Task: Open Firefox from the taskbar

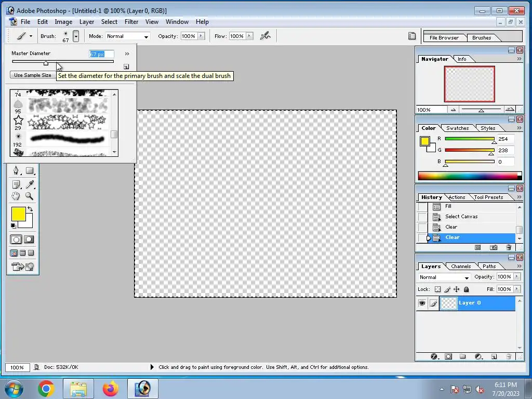Action: [x=111, y=389]
